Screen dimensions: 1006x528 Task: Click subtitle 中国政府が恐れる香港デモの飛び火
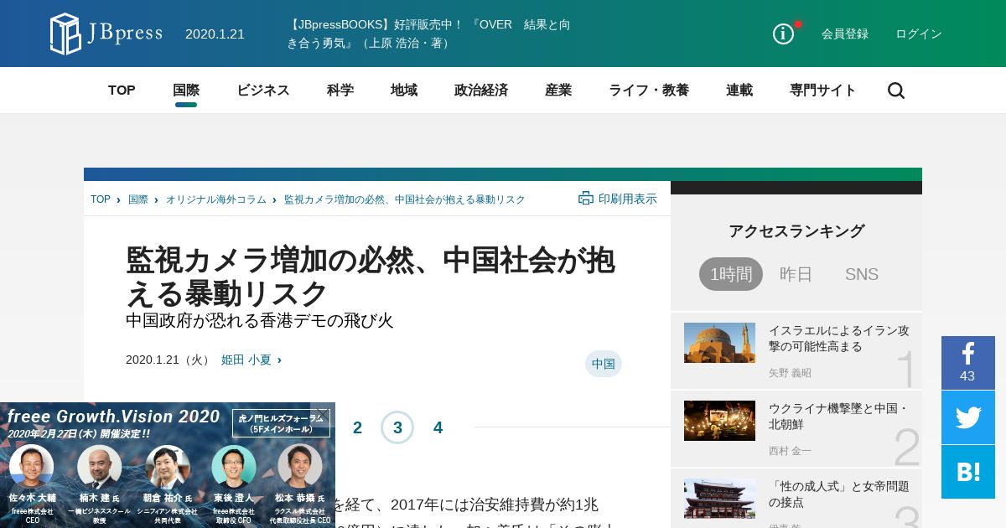click(259, 321)
